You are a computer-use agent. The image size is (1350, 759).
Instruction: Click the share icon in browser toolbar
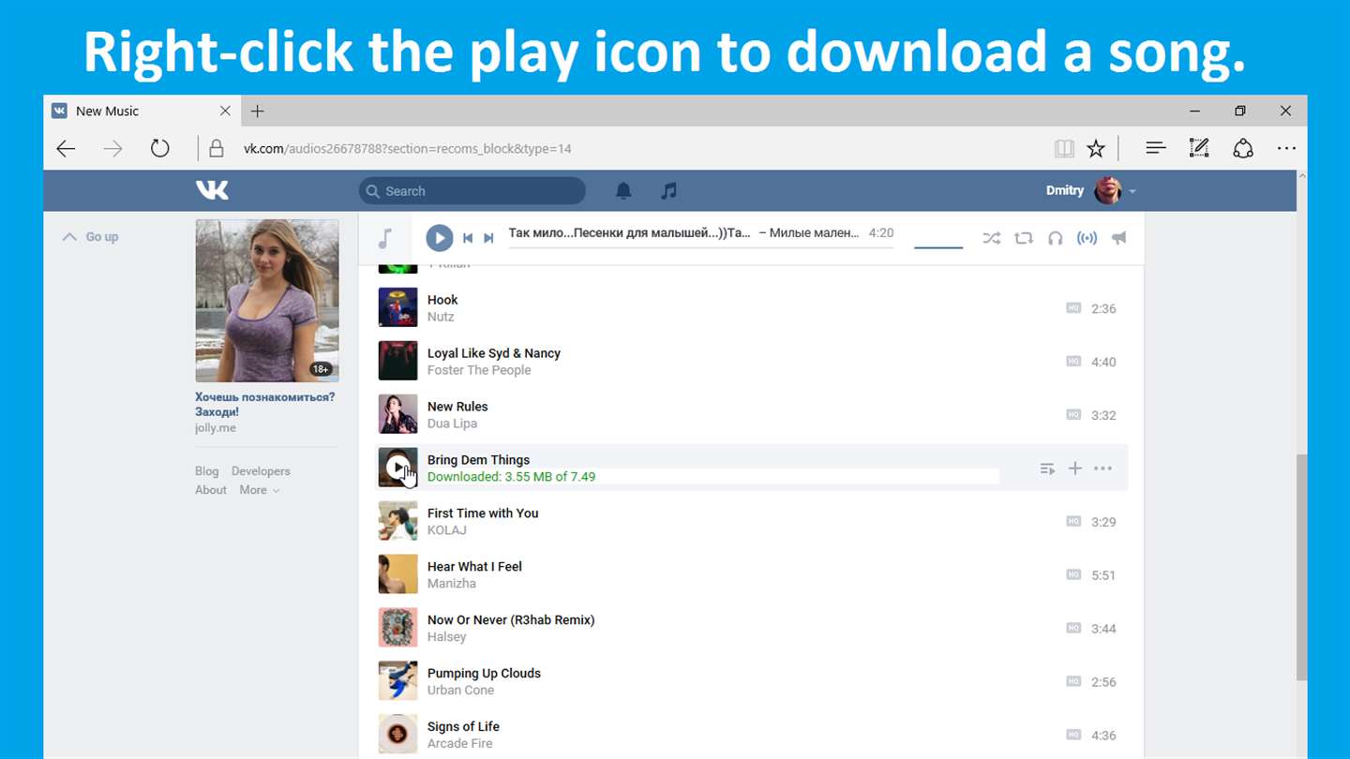tap(1243, 148)
